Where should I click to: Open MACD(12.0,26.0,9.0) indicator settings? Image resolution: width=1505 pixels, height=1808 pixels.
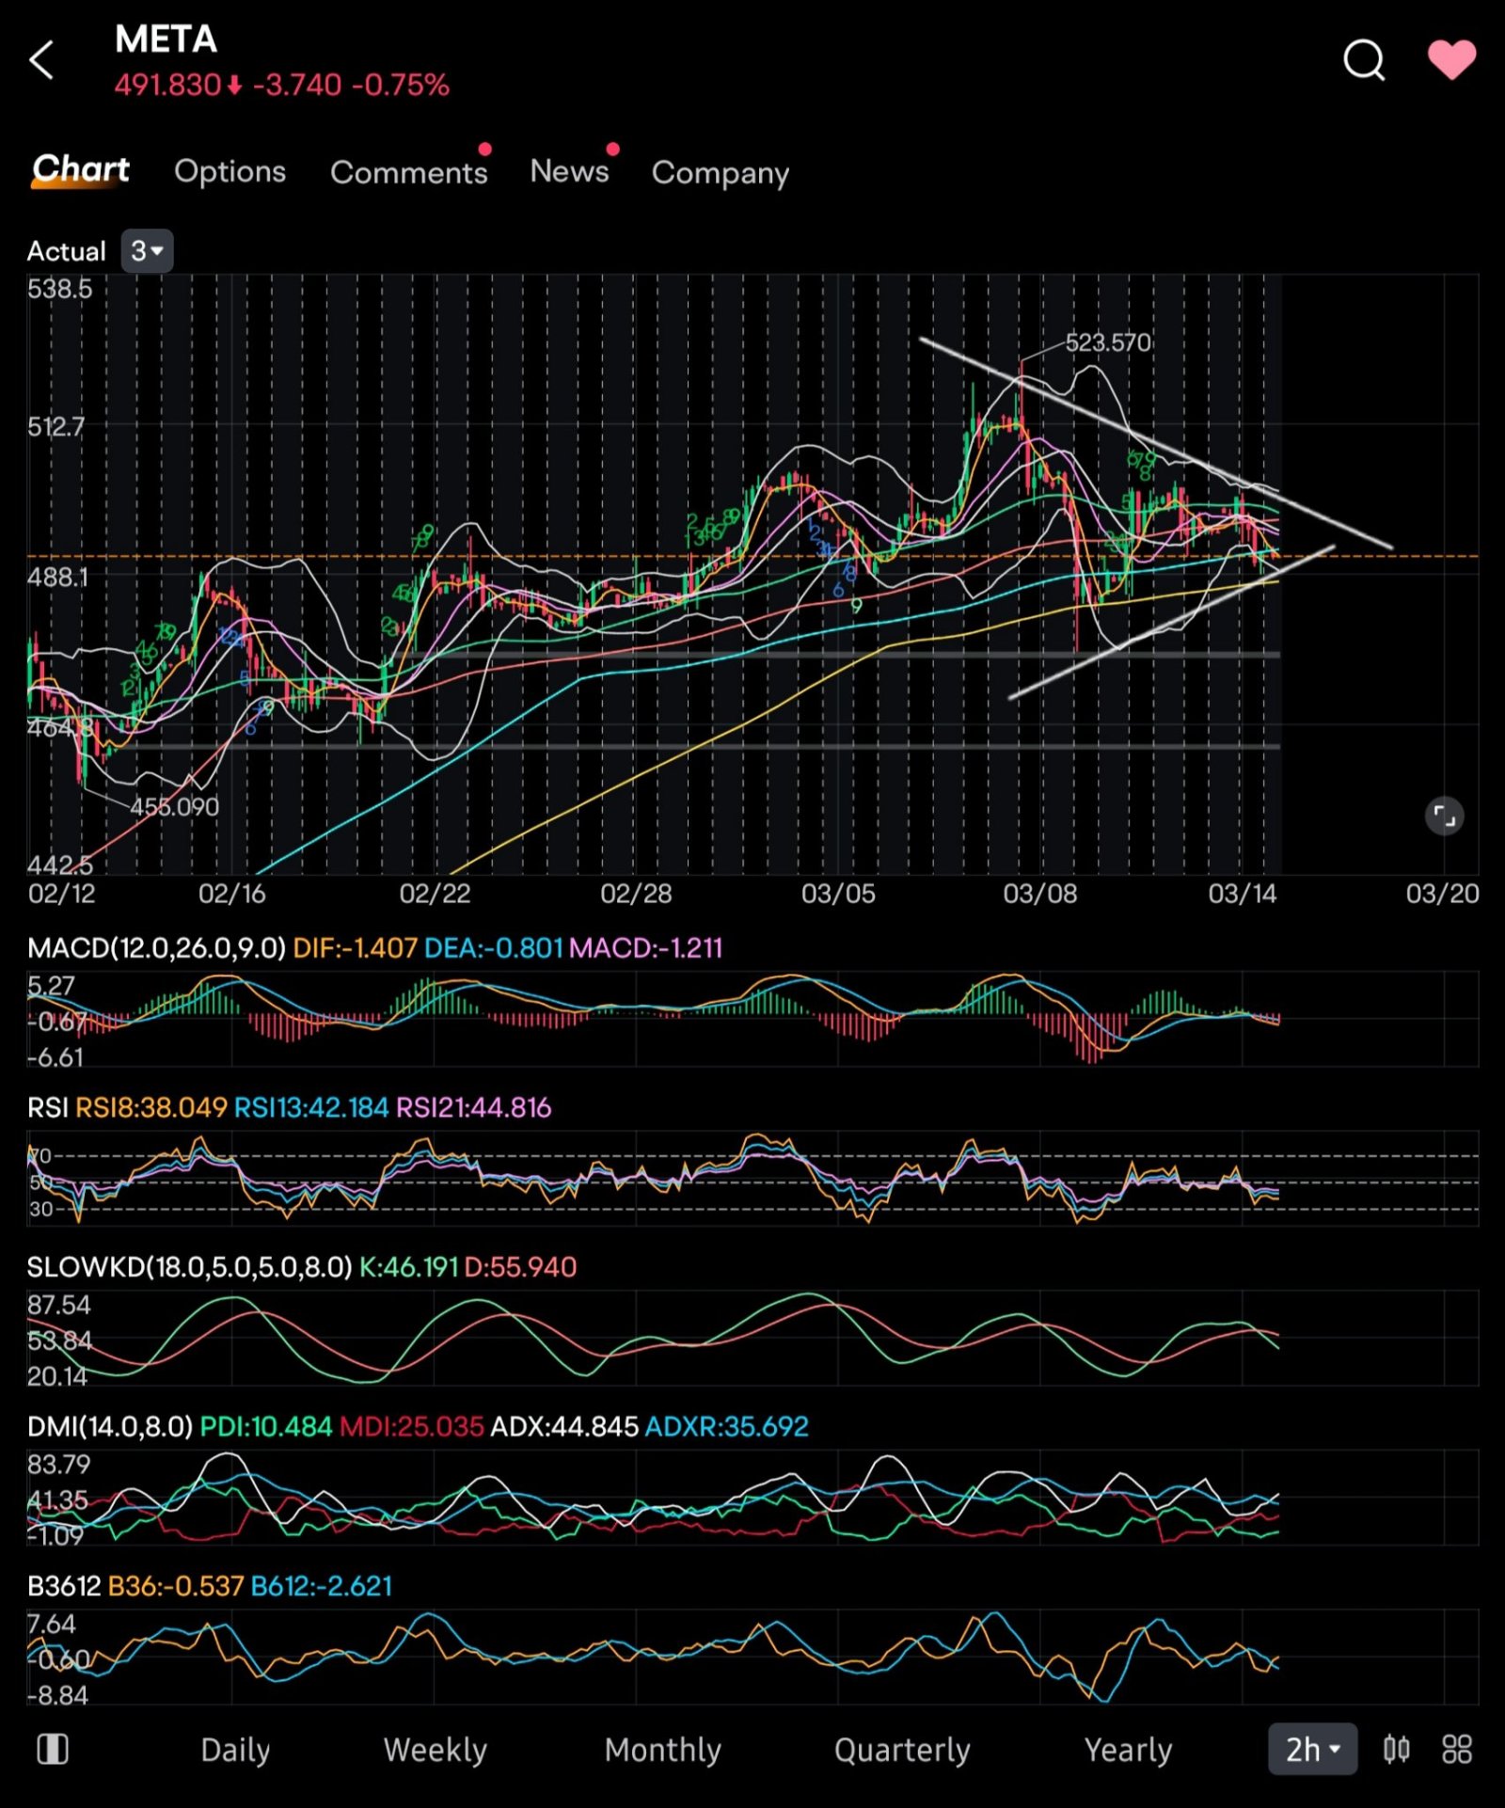(156, 947)
